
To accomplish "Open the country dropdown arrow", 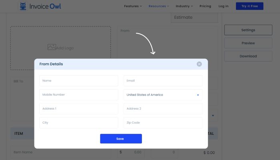I will [x=198, y=95].
